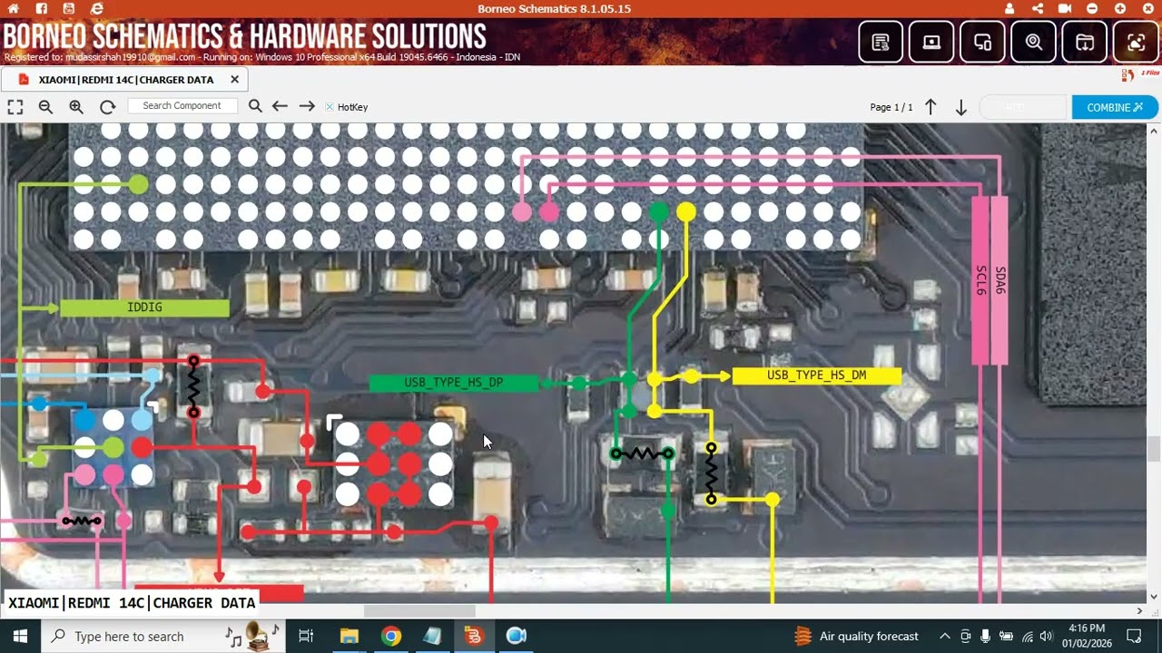1162x653 pixels.
Task: Zoom out of the schematic
Action: [45, 106]
